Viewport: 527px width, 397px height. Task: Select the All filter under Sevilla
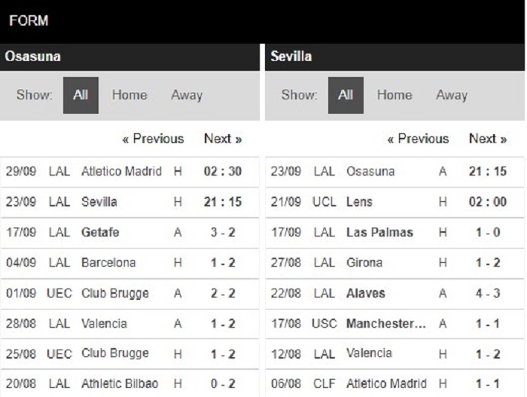(x=346, y=95)
